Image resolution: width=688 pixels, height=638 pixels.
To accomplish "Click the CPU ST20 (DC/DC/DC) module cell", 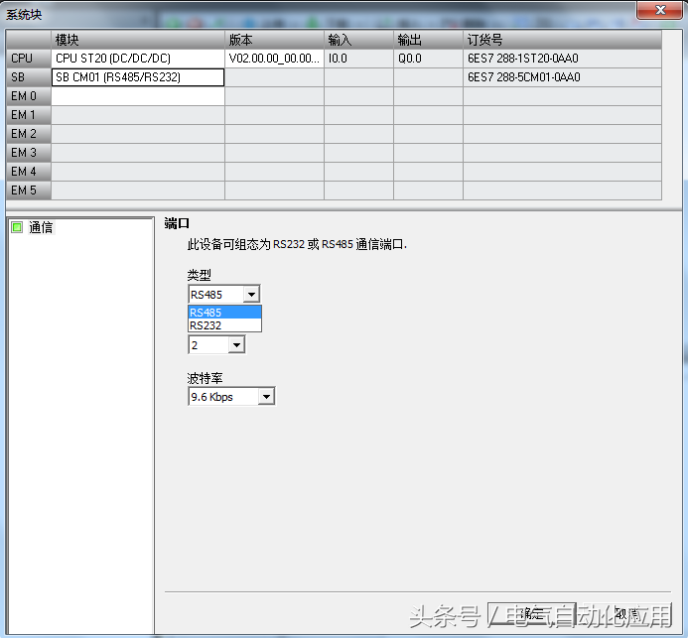I will coord(137,59).
